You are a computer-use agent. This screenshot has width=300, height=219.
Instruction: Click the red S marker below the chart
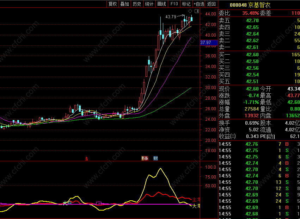[x=87, y=158]
